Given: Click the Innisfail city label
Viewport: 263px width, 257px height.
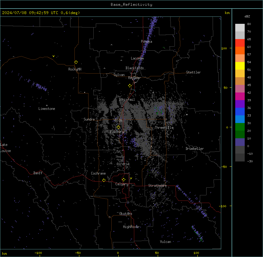Looking at the screenshot, I should [x=127, y=100].
